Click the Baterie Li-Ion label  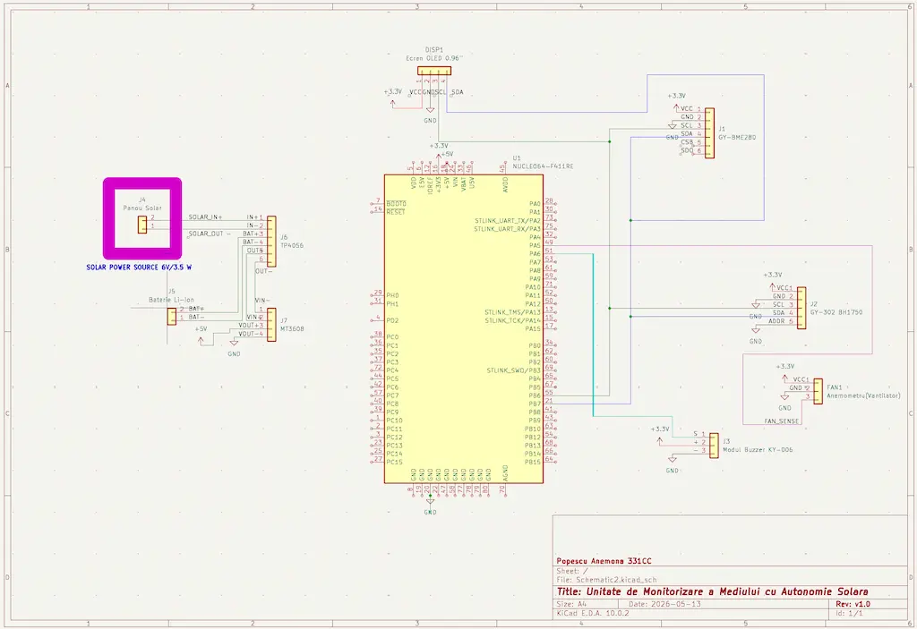tap(171, 300)
